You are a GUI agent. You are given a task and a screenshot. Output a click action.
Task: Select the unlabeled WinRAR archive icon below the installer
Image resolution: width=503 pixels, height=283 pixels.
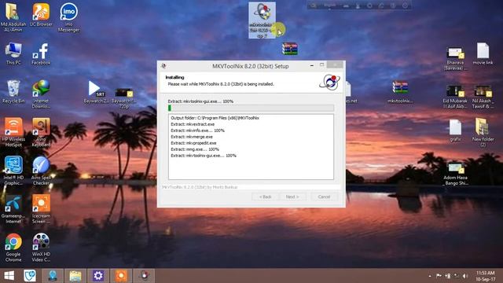(290, 49)
